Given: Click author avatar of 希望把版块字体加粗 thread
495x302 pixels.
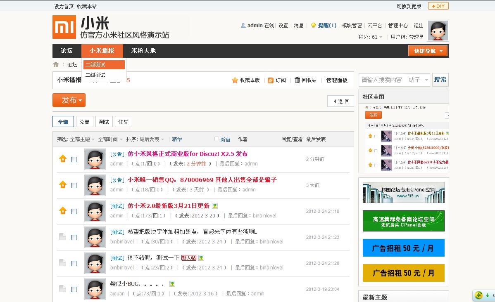Looking at the screenshot, I should (x=95, y=237).
